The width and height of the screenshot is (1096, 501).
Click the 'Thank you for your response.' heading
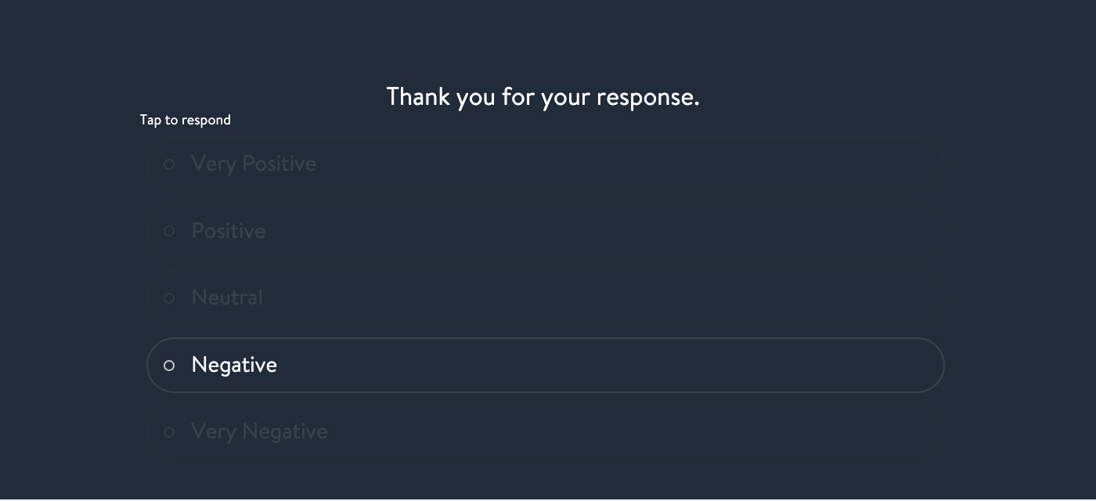(x=543, y=97)
